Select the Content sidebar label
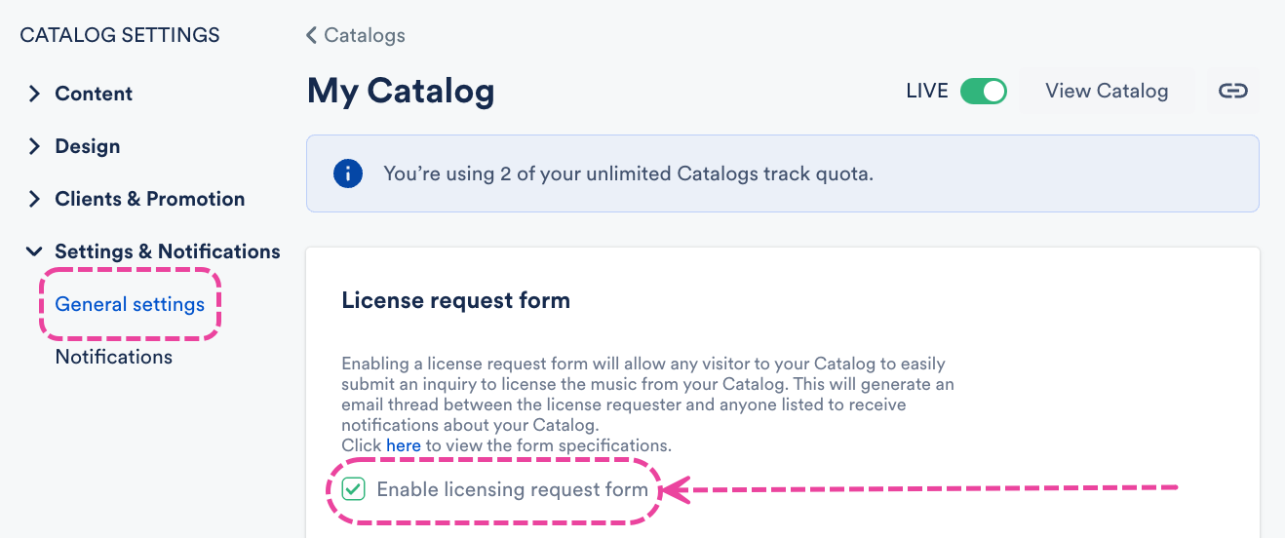This screenshot has width=1285, height=538. 94,94
